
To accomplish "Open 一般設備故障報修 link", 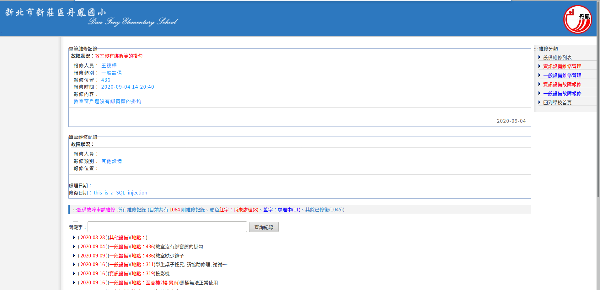I will click(x=562, y=94).
